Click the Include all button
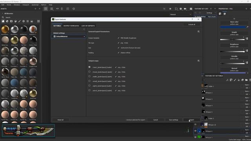The height and width of the screenshot is (141, 251). tap(192, 24)
